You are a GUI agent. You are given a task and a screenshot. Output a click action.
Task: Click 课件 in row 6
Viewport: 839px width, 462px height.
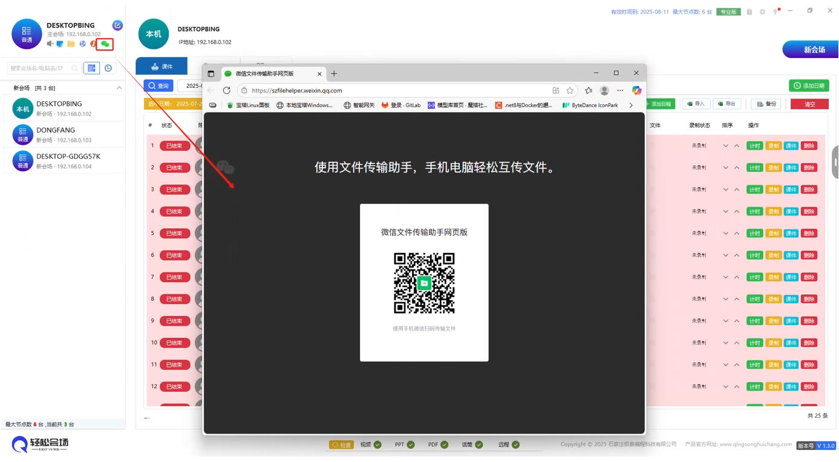point(791,255)
